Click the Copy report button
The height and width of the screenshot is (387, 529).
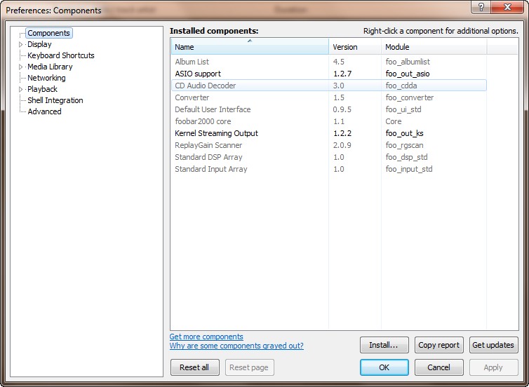(x=438, y=345)
